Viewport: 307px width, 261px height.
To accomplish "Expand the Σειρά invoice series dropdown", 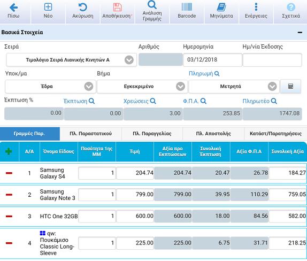I will point(129,60).
